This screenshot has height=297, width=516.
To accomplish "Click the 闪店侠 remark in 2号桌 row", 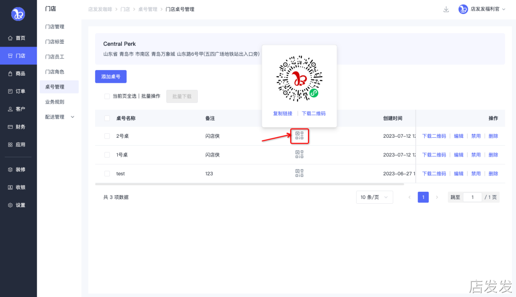I will pyautogui.click(x=212, y=136).
